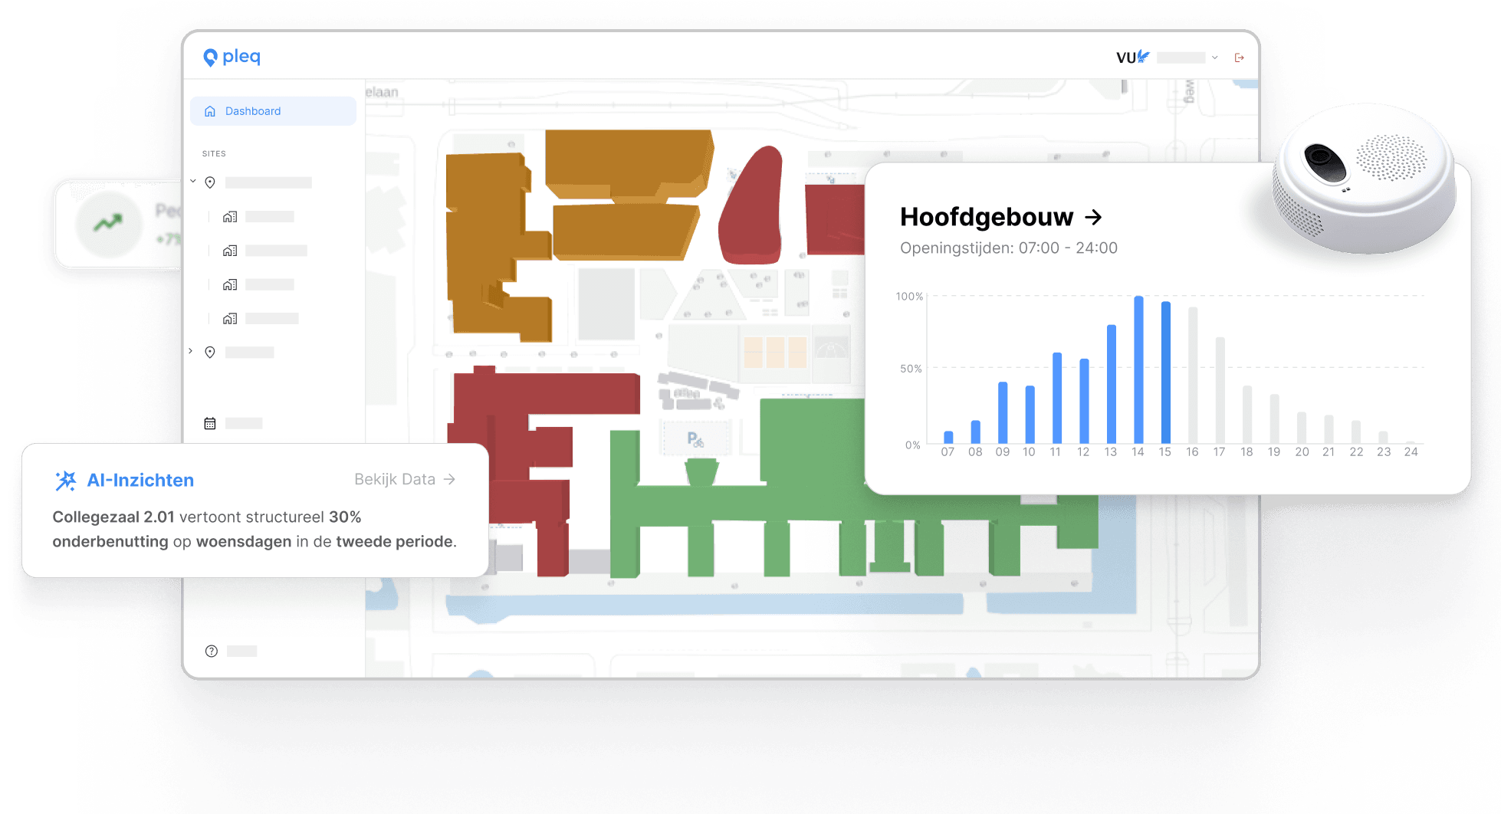Click the green upward trend icon
The height and width of the screenshot is (814, 1501).
pos(108,223)
